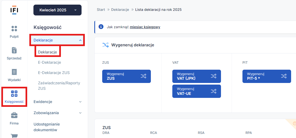Click the shopping cart icon in sidebar
296x138 pixels.
click(14, 136)
